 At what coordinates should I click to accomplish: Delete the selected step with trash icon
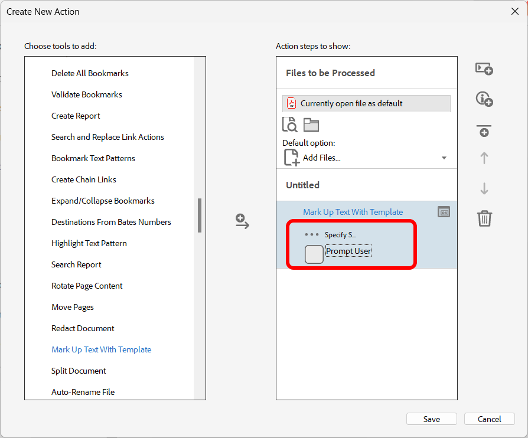(484, 219)
